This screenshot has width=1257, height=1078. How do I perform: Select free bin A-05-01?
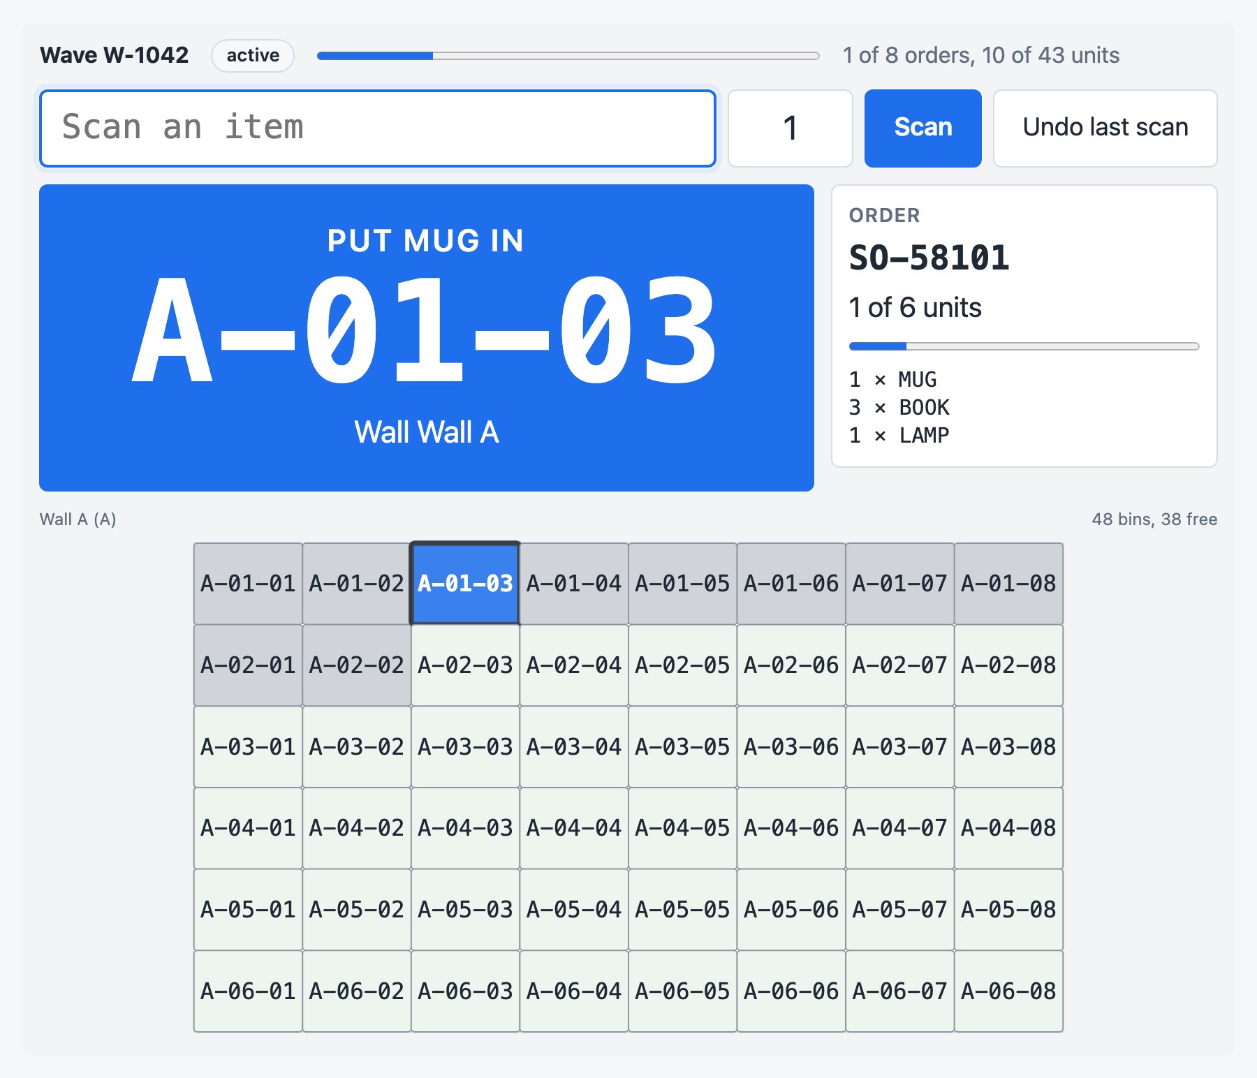248,909
